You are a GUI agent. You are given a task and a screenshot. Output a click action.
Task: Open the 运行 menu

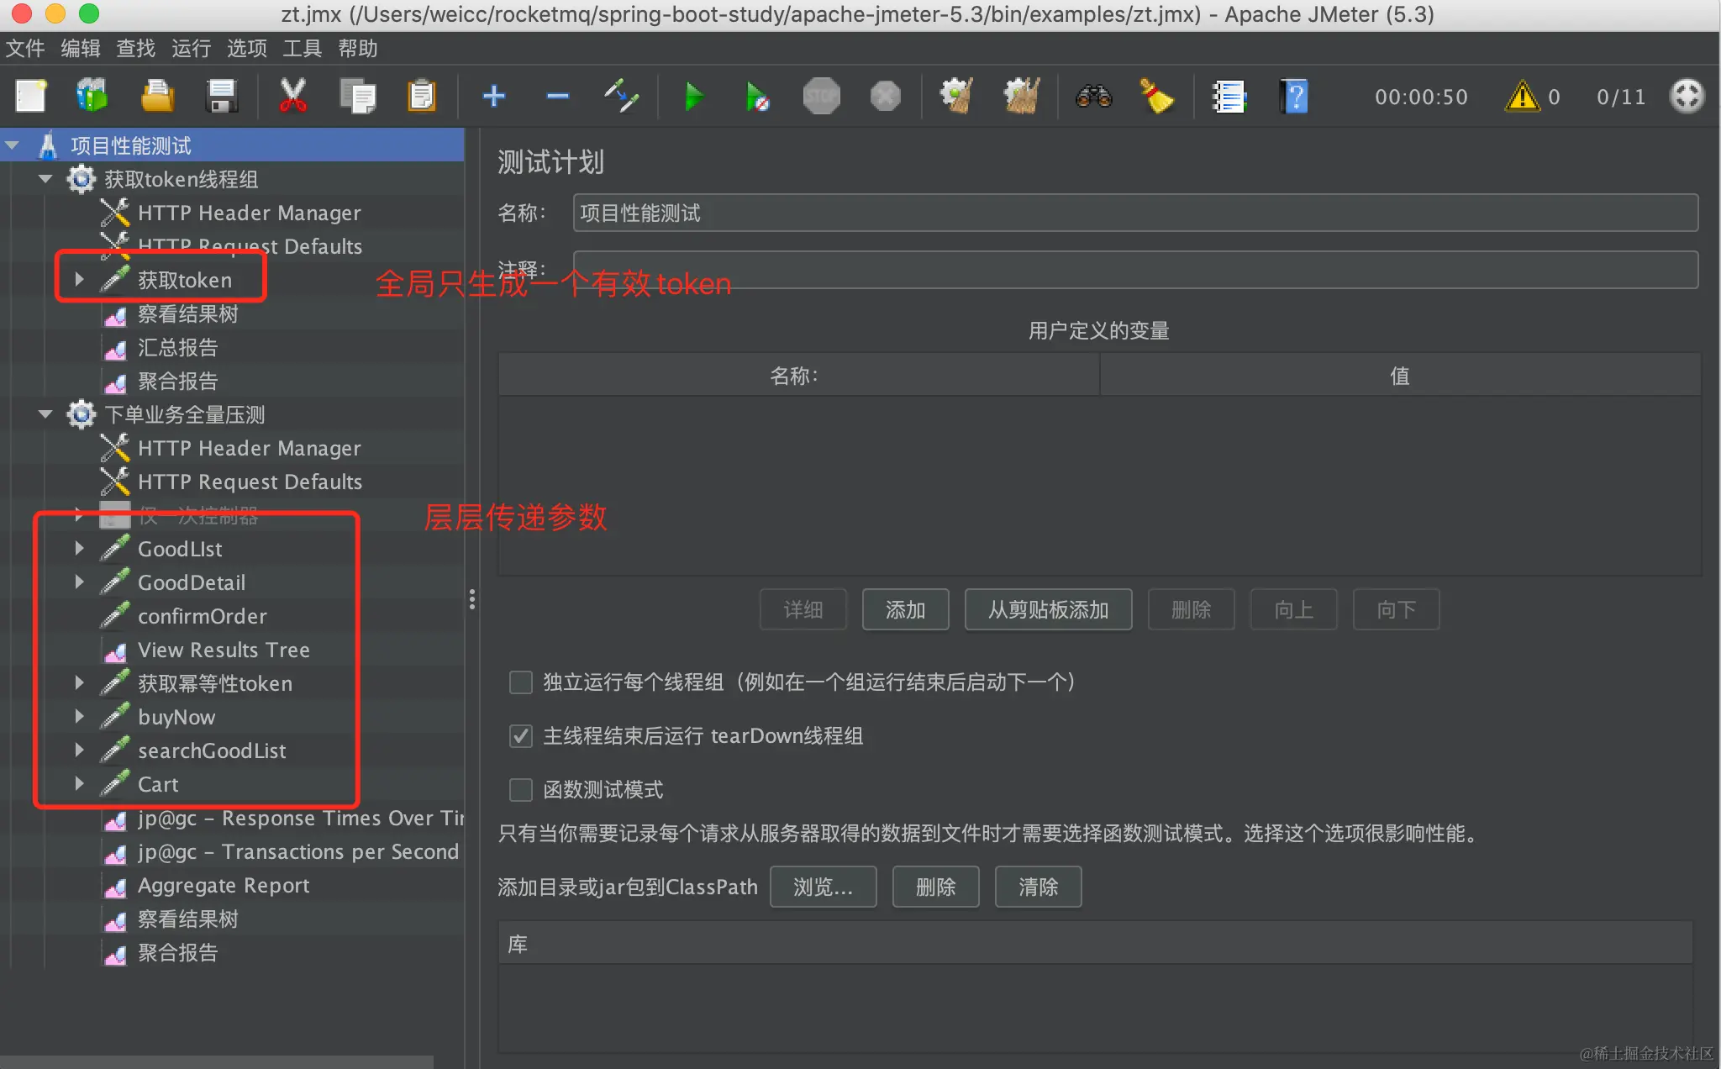pyautogui.click(x=191, y=49)
